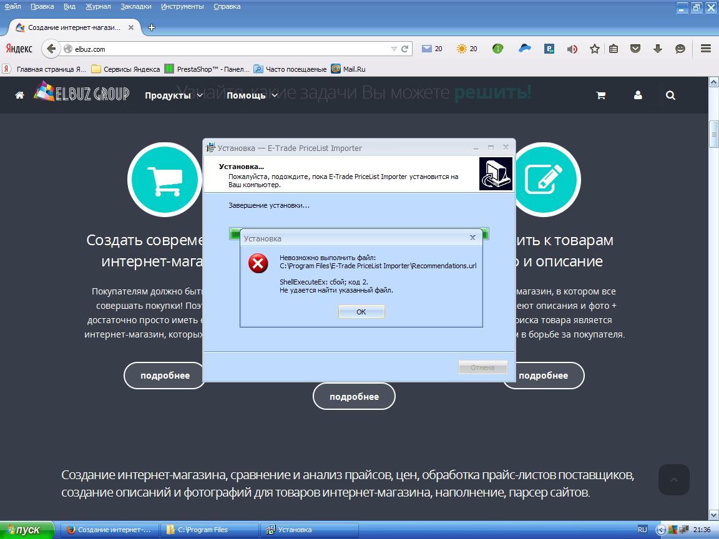Go to the Elbuz home icon

pos(19,95)
